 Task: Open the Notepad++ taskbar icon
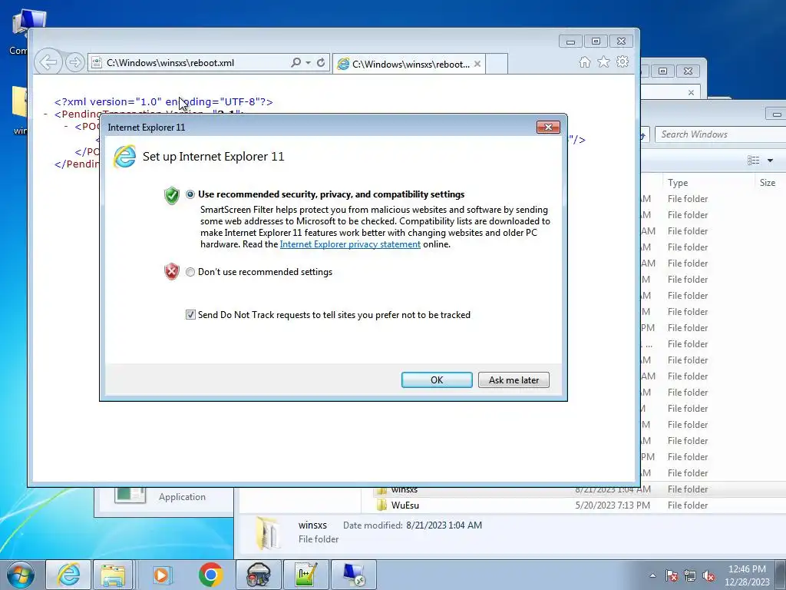point(306,575)
